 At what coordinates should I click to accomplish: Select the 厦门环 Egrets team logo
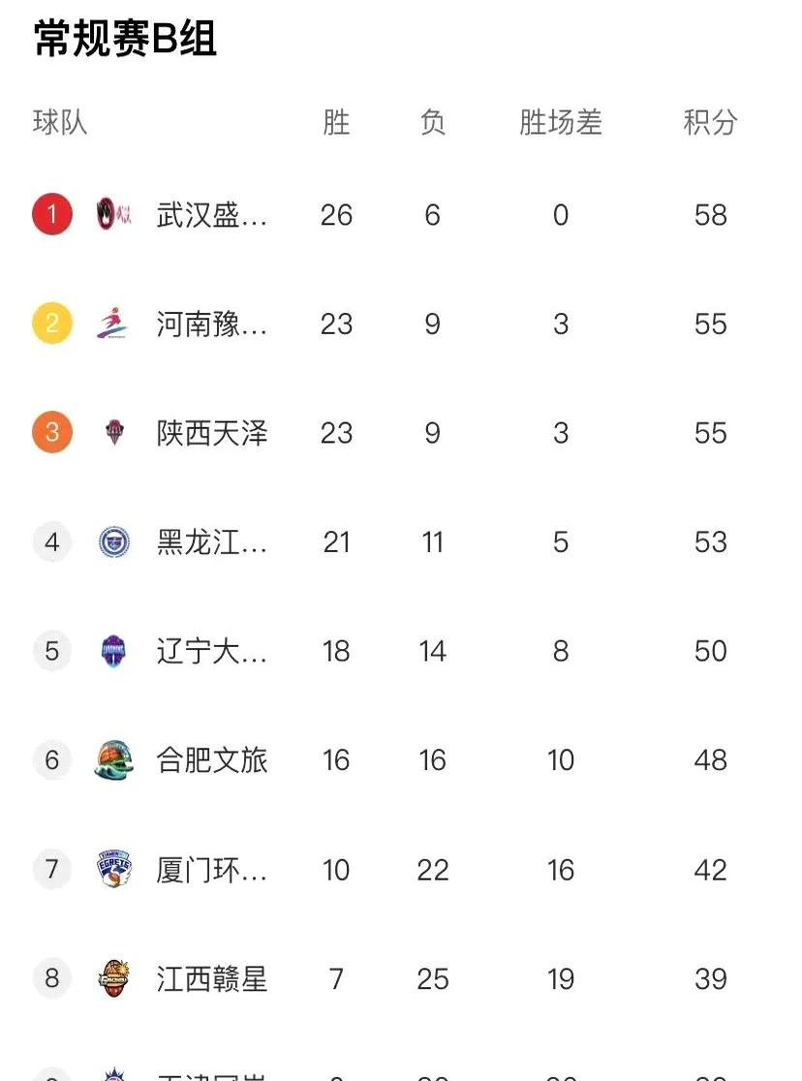(113, 869)
